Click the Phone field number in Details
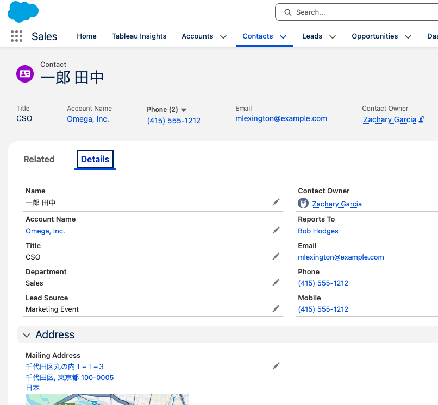Image resolution: width=438 pixels, height=405 pixels. [323, 283]
